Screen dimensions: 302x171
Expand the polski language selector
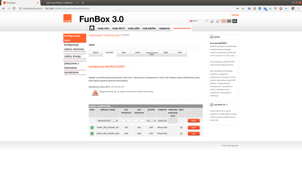pos(198,21)
